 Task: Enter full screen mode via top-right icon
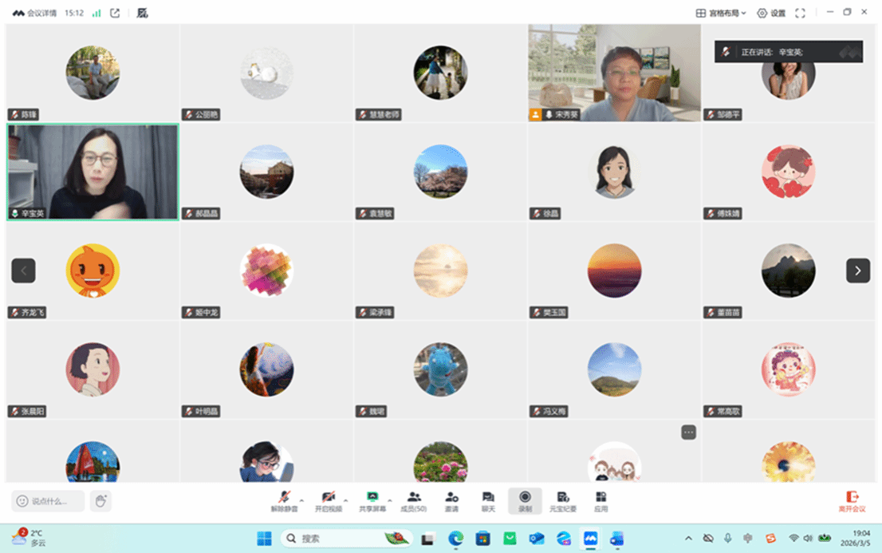[x=800, y=13]
